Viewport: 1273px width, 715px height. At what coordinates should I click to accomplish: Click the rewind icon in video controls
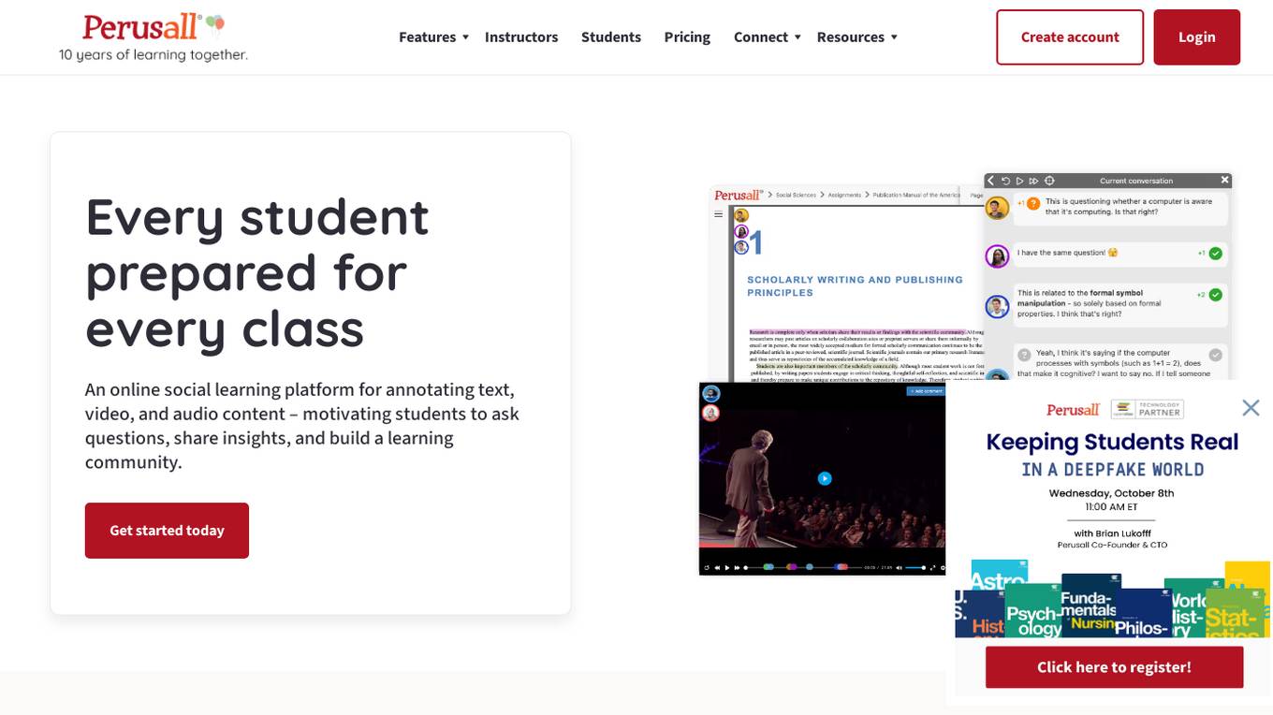click(x=717, y=568)
